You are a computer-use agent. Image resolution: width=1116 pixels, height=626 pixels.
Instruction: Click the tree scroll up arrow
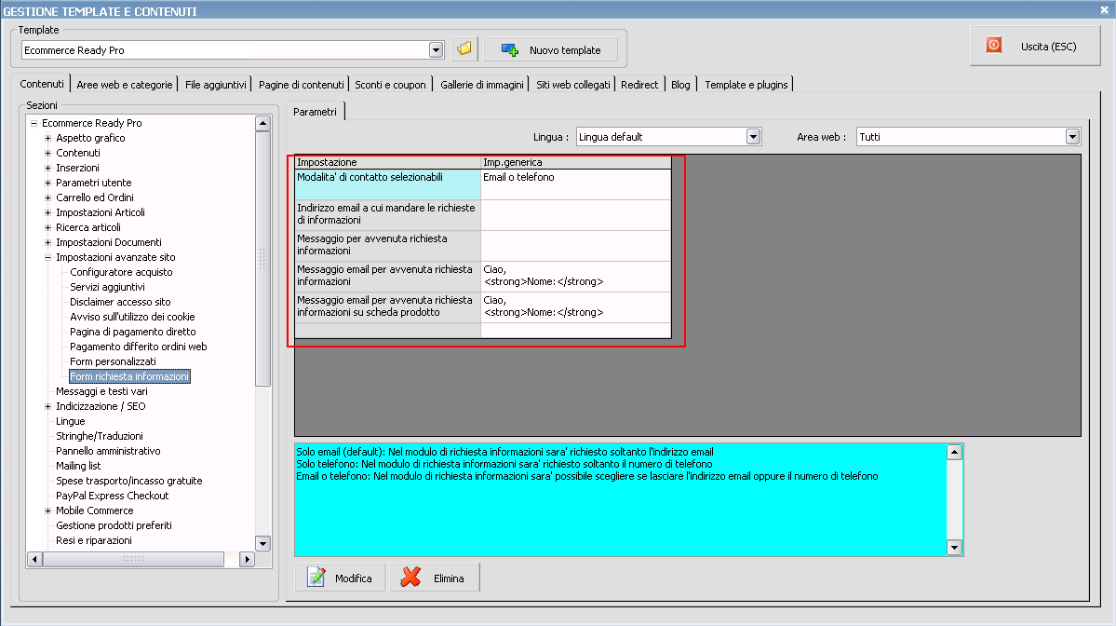coord(262,123)
